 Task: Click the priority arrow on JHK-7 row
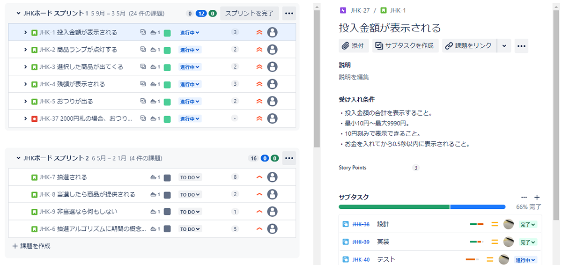click(x=259, y=177)
